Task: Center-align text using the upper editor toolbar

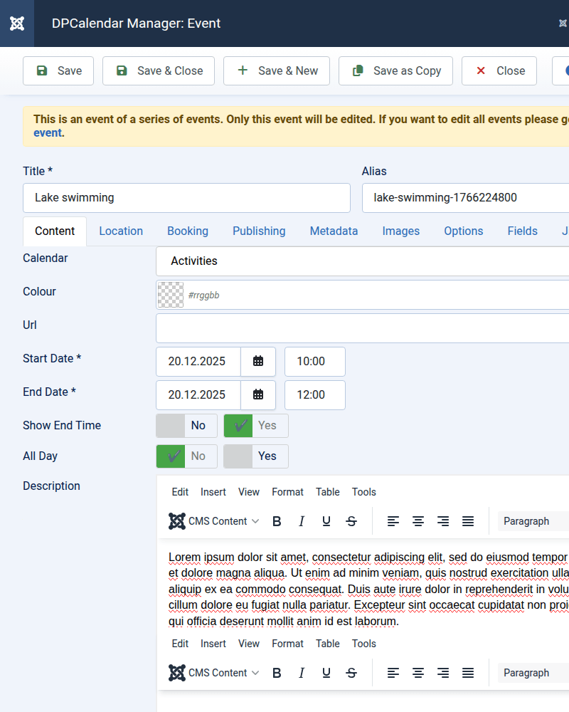Action: click(418, 521)
